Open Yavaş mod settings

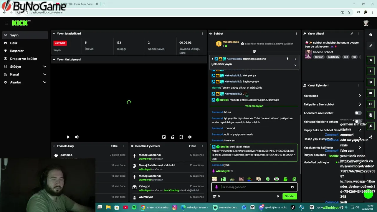pos(332,96)
